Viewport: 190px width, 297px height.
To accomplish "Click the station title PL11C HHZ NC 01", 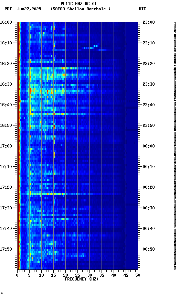I will coord(79,4).
